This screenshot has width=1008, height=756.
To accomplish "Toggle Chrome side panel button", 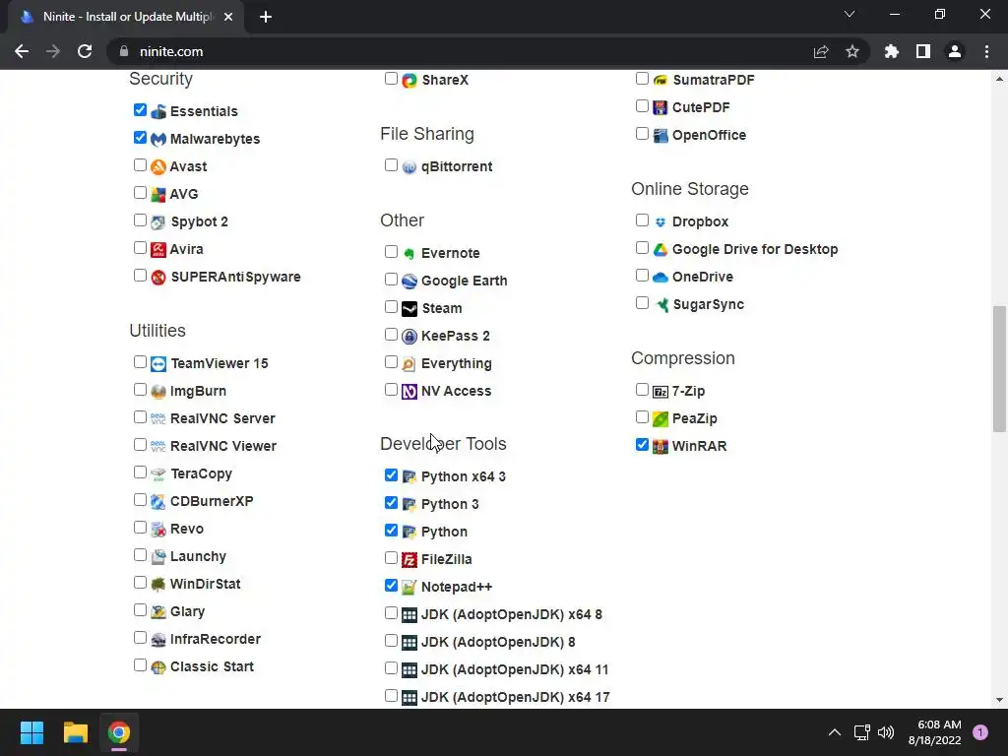I will pos(923,51).
